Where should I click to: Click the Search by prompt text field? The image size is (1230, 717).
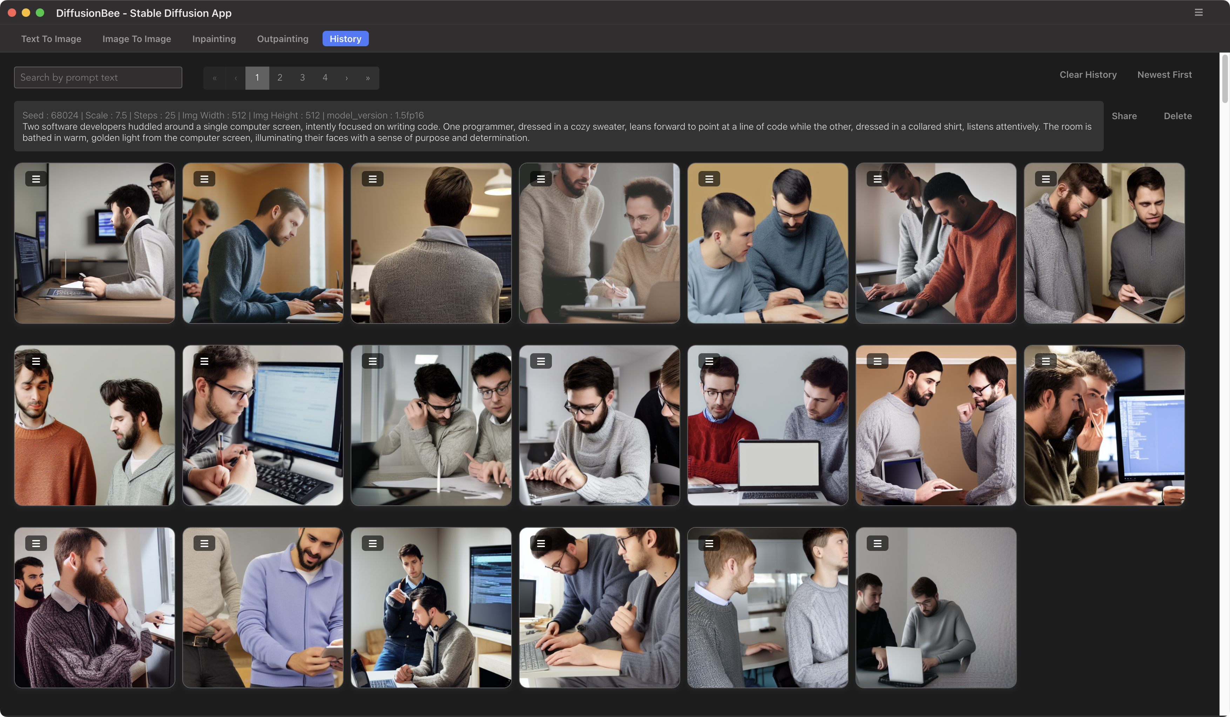click(x=98, y=77)
